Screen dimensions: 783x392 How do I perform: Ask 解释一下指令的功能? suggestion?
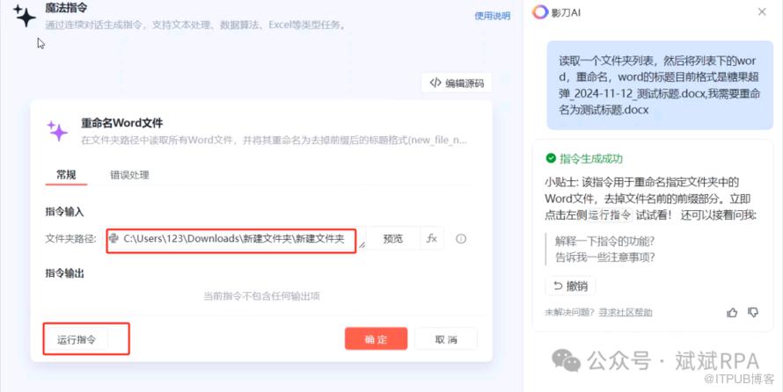coord(604,242)
